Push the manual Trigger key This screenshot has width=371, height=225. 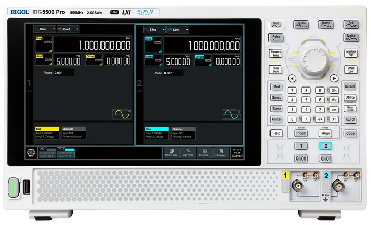(x=301, y=133)
